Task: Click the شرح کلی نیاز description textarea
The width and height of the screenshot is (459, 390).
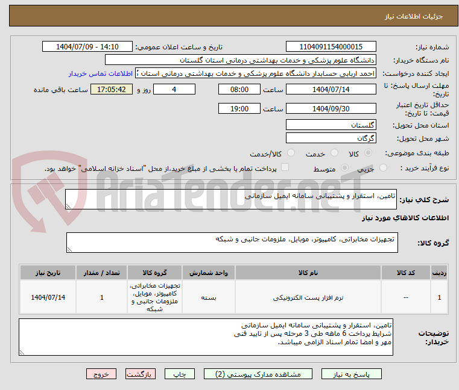Action: [x=231, y=199]
